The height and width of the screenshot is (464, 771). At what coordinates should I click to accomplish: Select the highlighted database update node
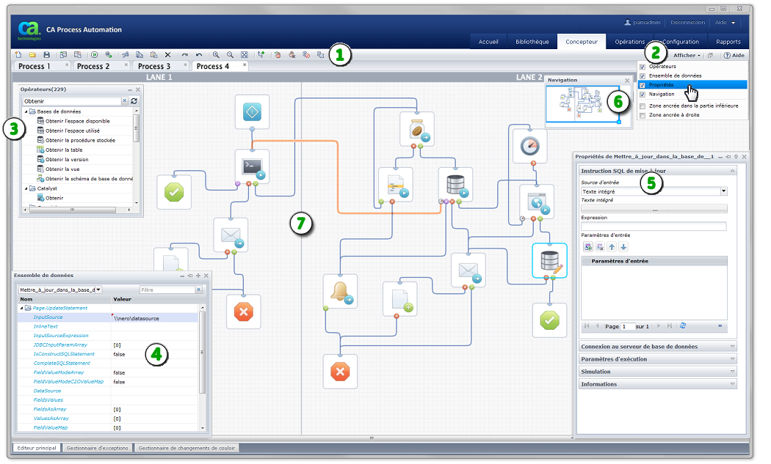pos(550,261)
